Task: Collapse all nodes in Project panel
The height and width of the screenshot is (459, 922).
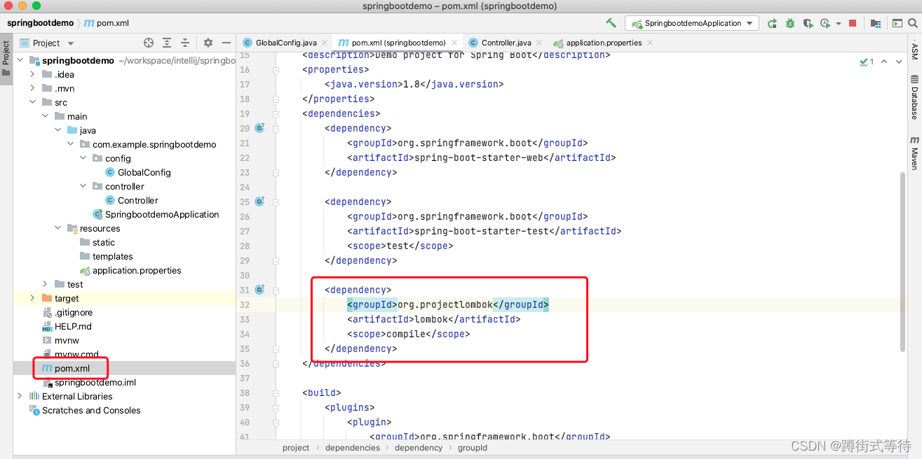Action: (185, 43)
